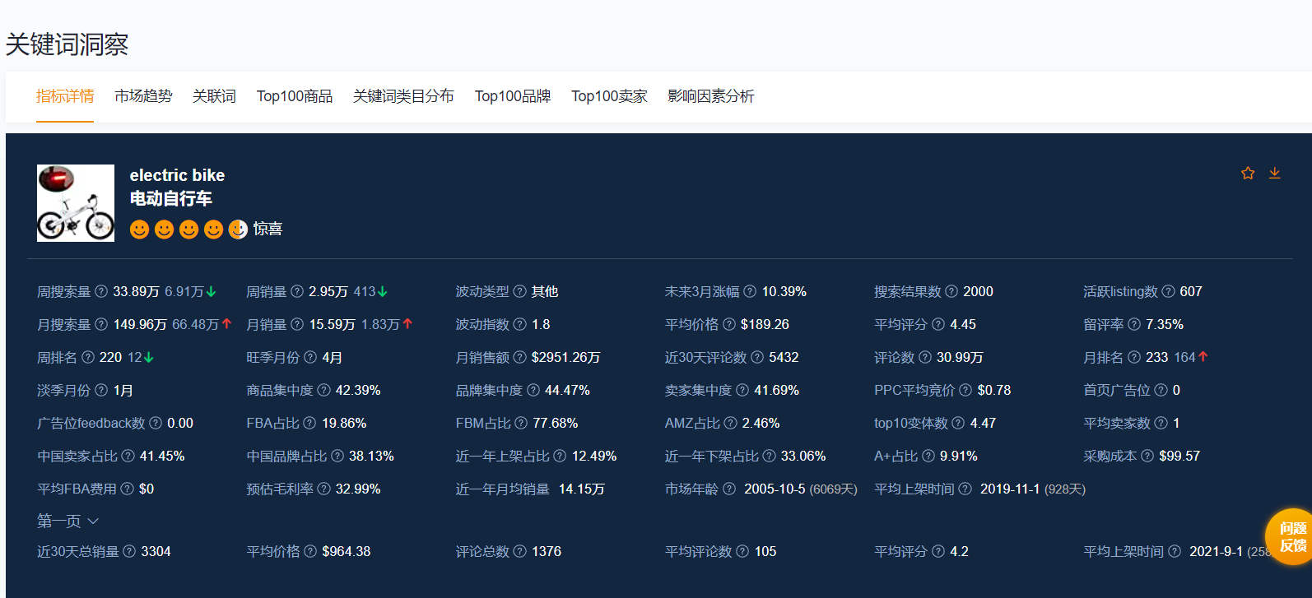Click the electric bike product thumbnail
This screenshot has width=1312, height=598.
point(76,203)
